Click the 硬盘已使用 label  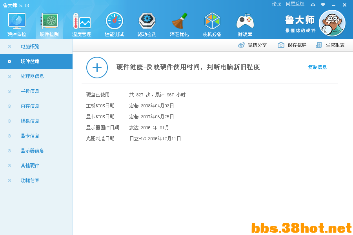[x=98, y=95]
